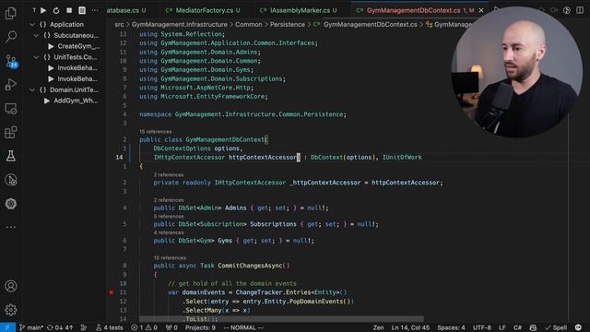Change indentation Spaces: 4
Image resolution: width=590 pixels, height=332 pixels.
click(x=451, y=327)
